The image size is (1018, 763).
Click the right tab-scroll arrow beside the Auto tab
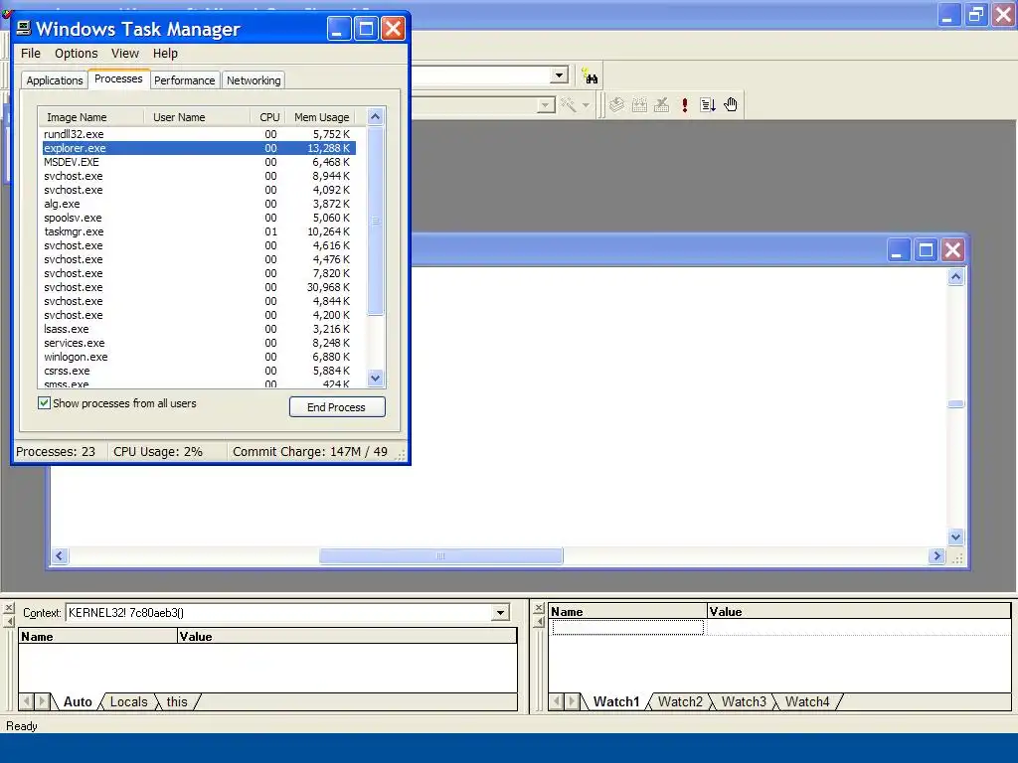(x=42, y=701)
